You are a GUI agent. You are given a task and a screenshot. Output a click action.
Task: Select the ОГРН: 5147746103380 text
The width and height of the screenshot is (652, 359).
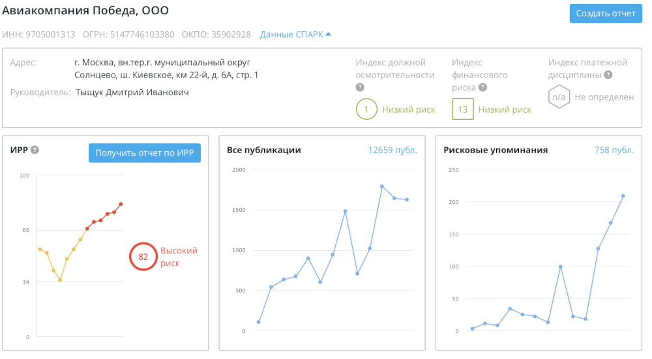tap(128, 35)
